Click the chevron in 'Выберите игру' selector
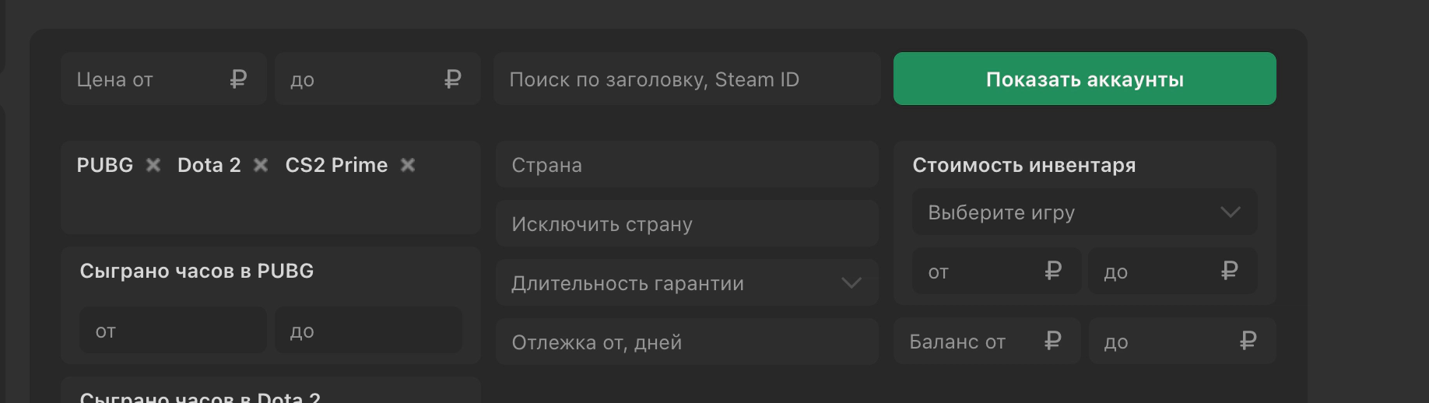 click(1230, 212)
